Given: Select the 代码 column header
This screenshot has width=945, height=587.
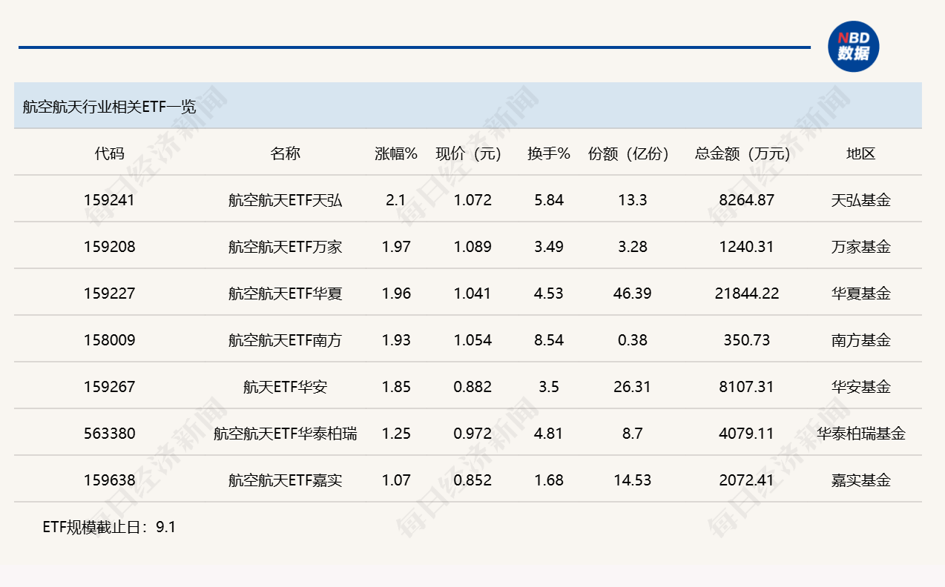Looking at the screenshot, I should click(110, 153).
